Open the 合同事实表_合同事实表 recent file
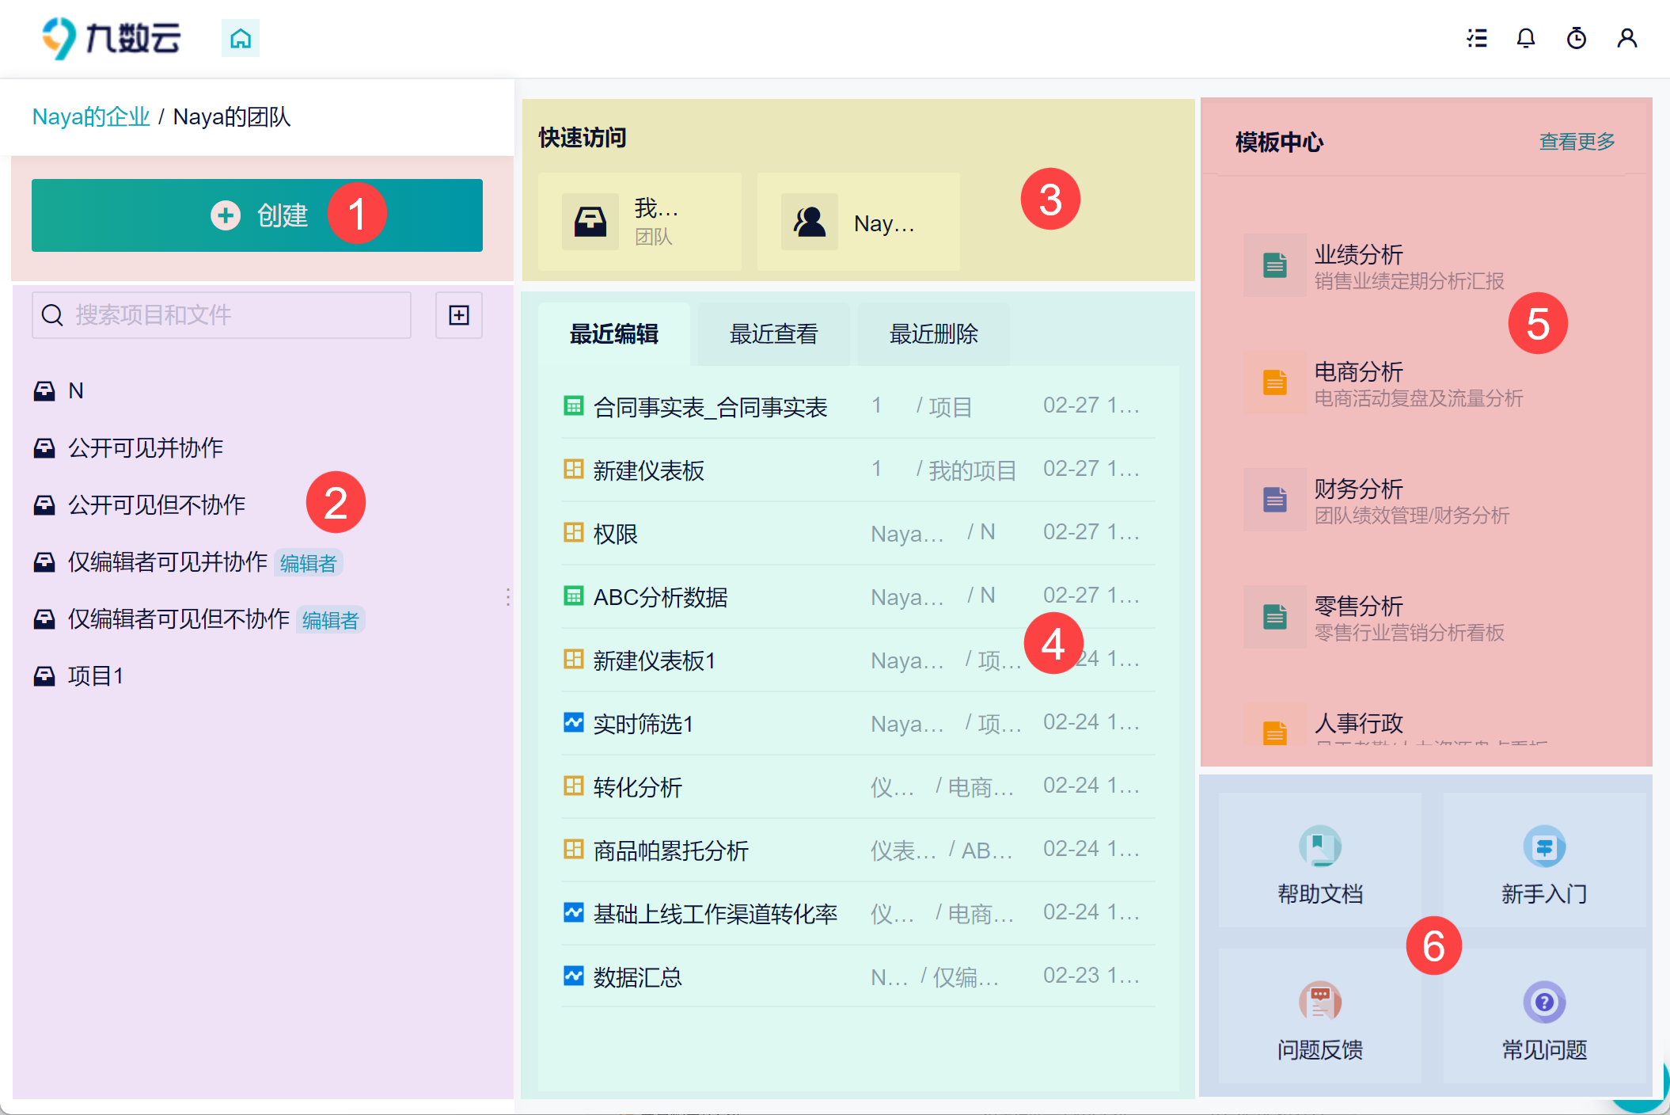 [710, 407]
